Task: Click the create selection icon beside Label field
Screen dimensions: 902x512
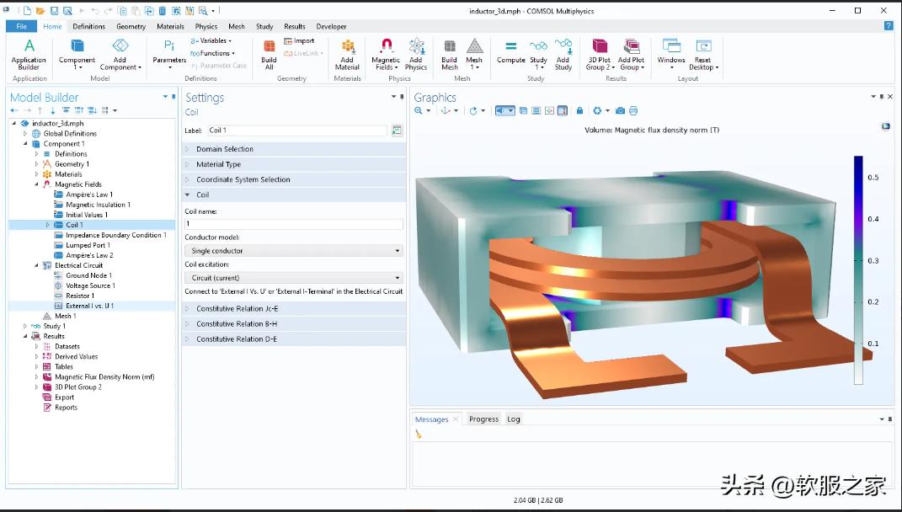Action: [x=397, y=131]
